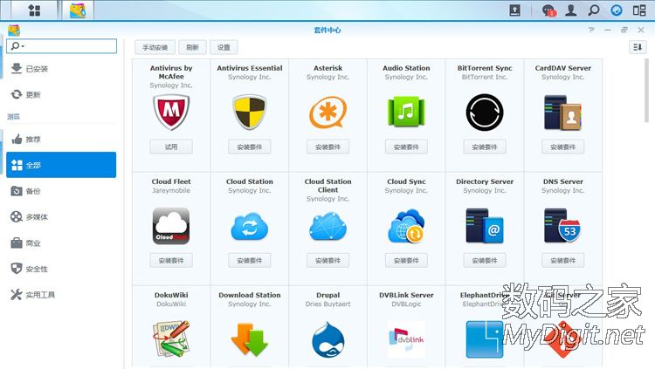Screen dimensions: 655x369
Task: Click the 刷新 refresh button
Action: click(x=192, y=47)
